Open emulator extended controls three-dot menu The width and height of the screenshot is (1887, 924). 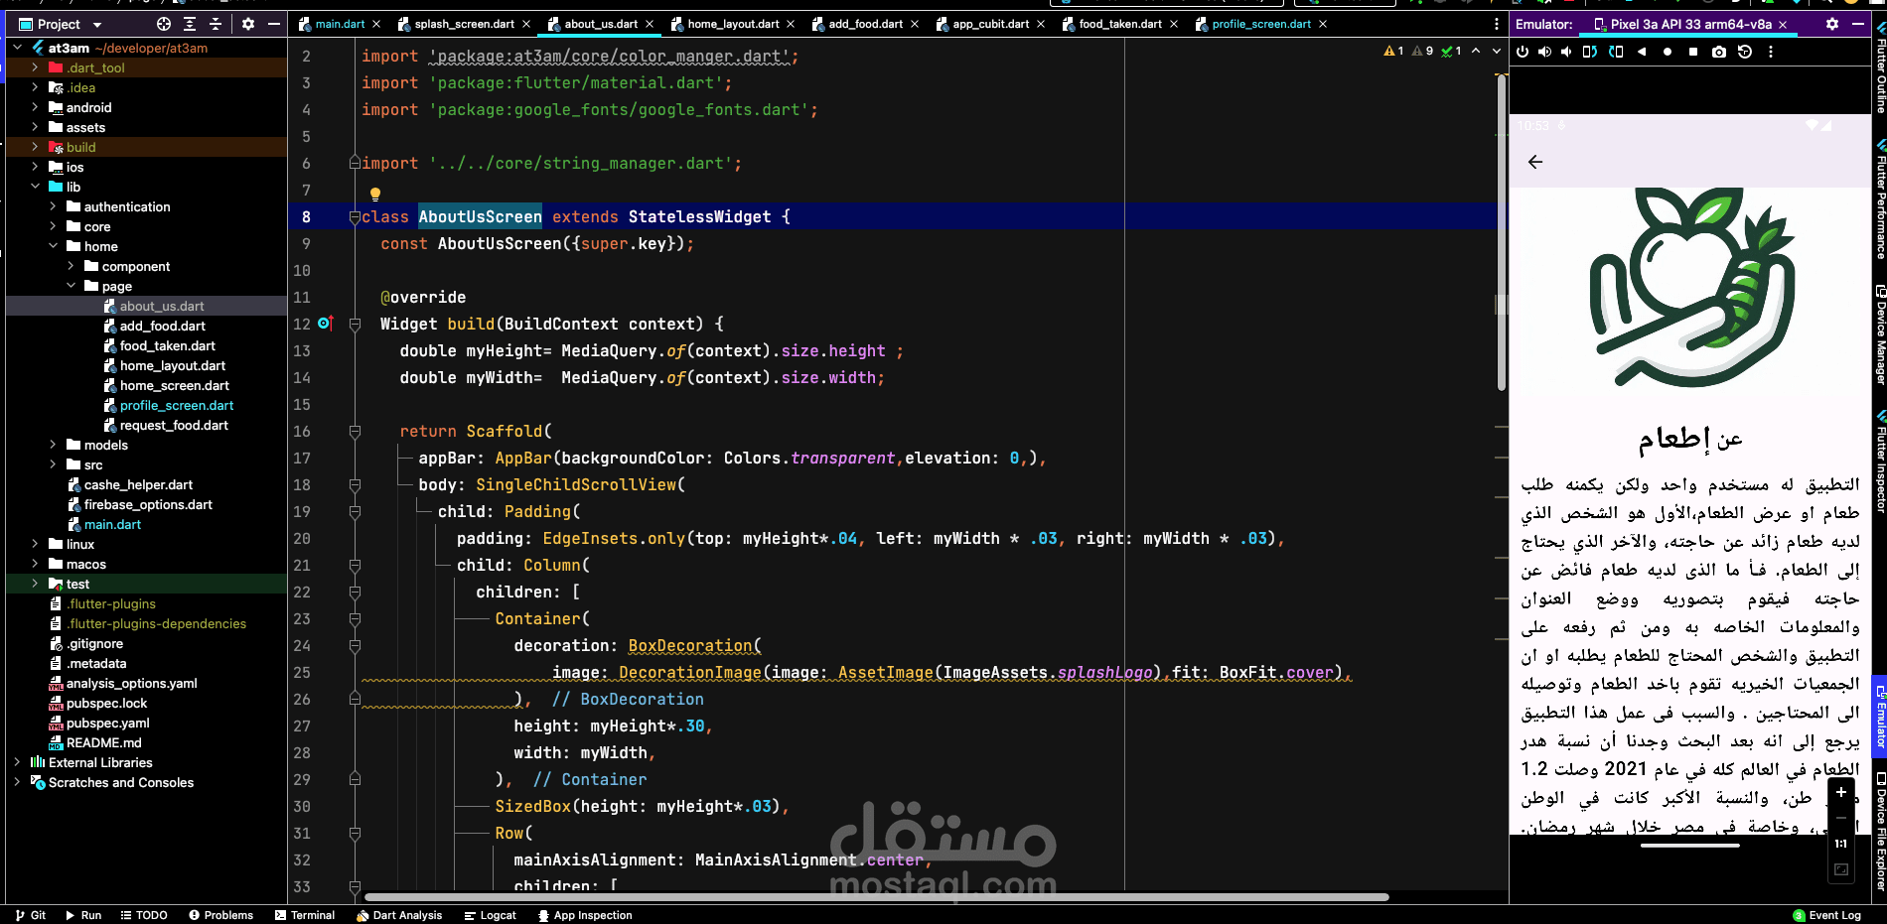(1771, 52)
